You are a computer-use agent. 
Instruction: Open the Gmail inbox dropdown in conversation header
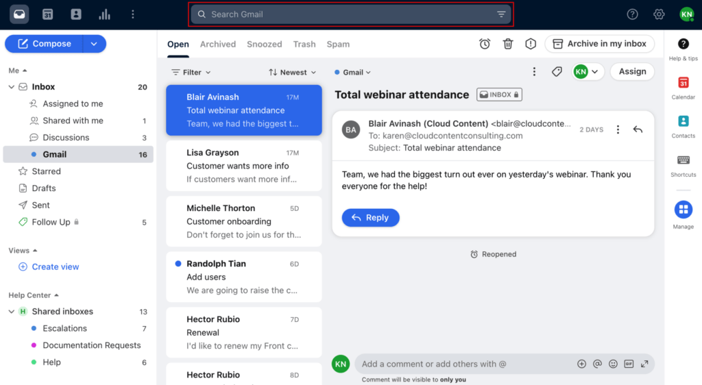point(353,72)
